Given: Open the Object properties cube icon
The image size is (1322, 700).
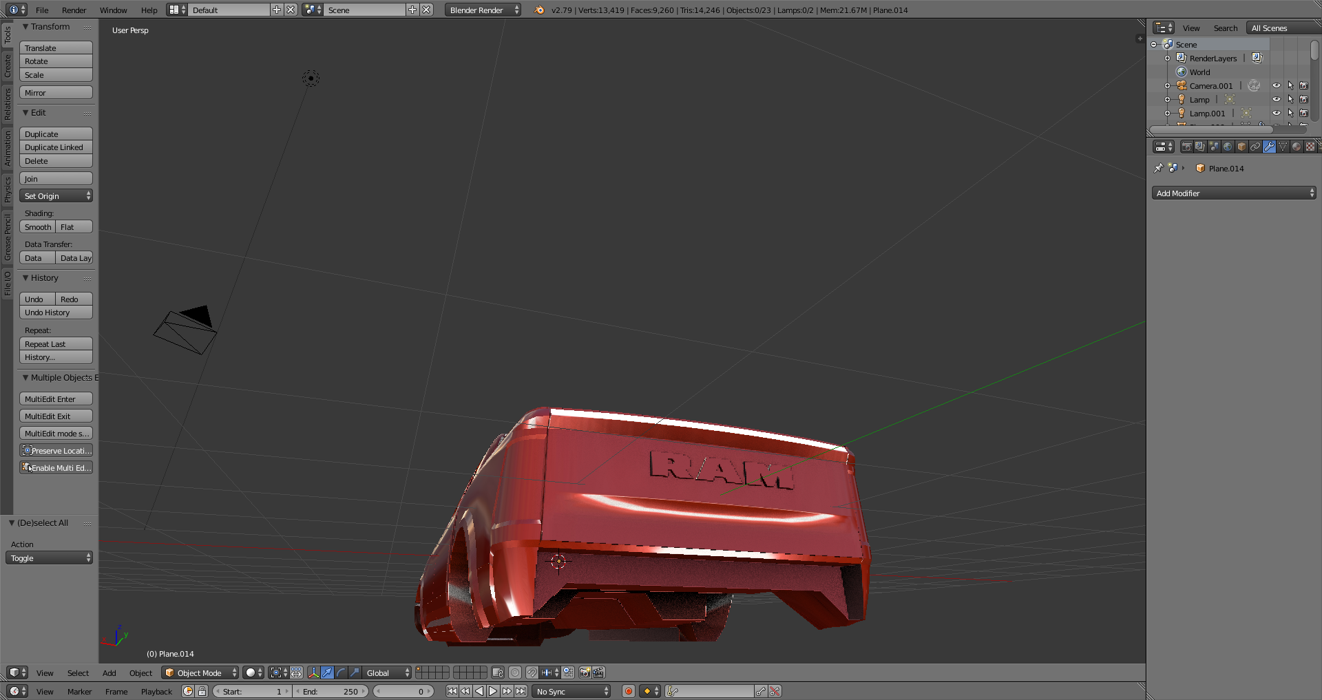Looking at the screenshot, I should click(1241, 147).
